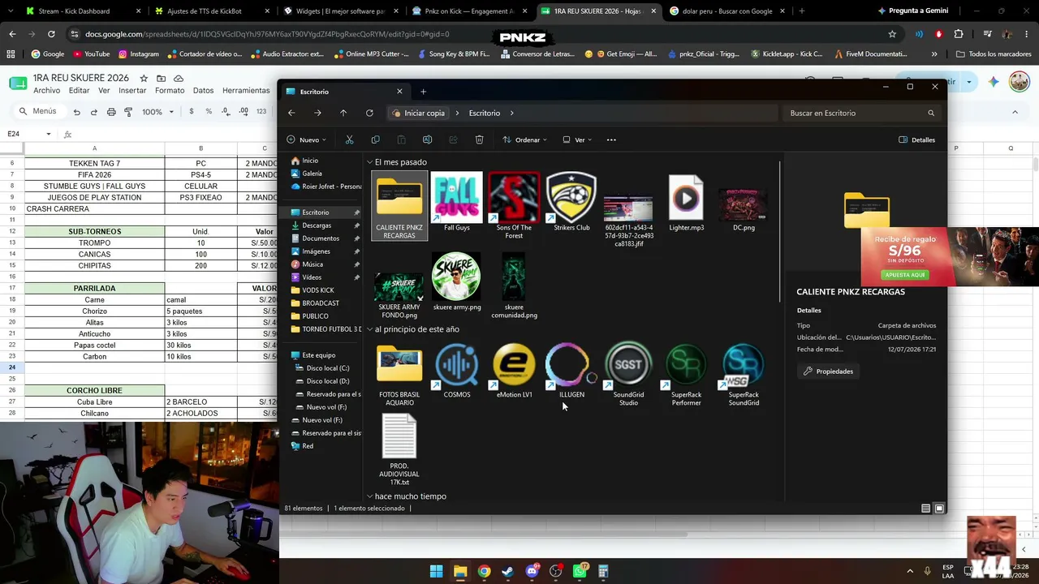Open Discord from the taskbar
The width and height of the screenshot is (1039, 584).
coord(532,571)
